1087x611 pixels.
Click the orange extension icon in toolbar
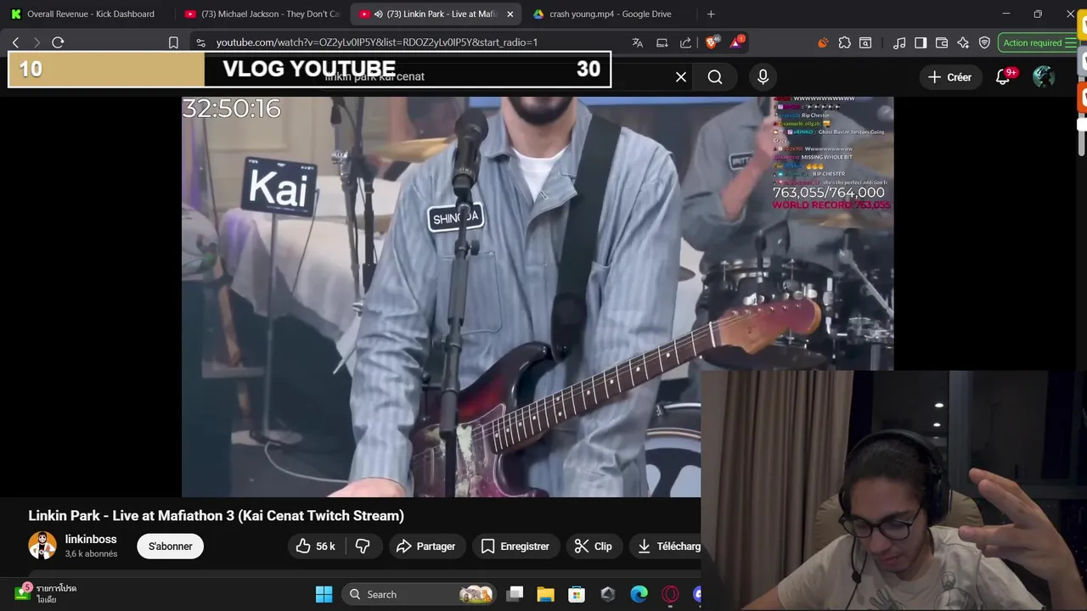[822, 42]
